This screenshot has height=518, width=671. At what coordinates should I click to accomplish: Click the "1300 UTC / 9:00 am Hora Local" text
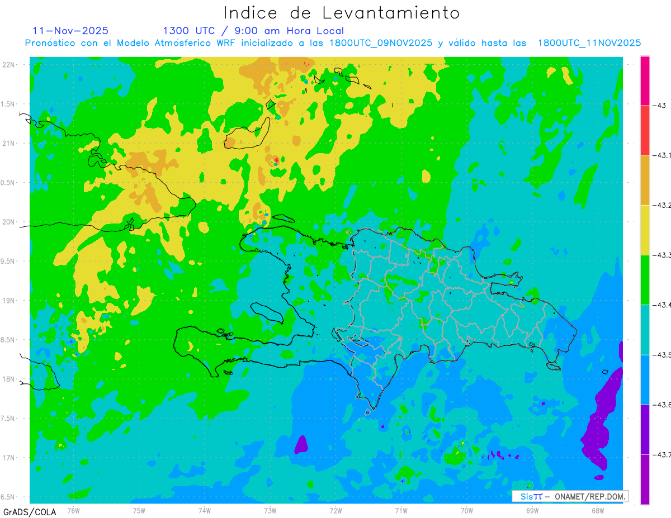(253, 31)
